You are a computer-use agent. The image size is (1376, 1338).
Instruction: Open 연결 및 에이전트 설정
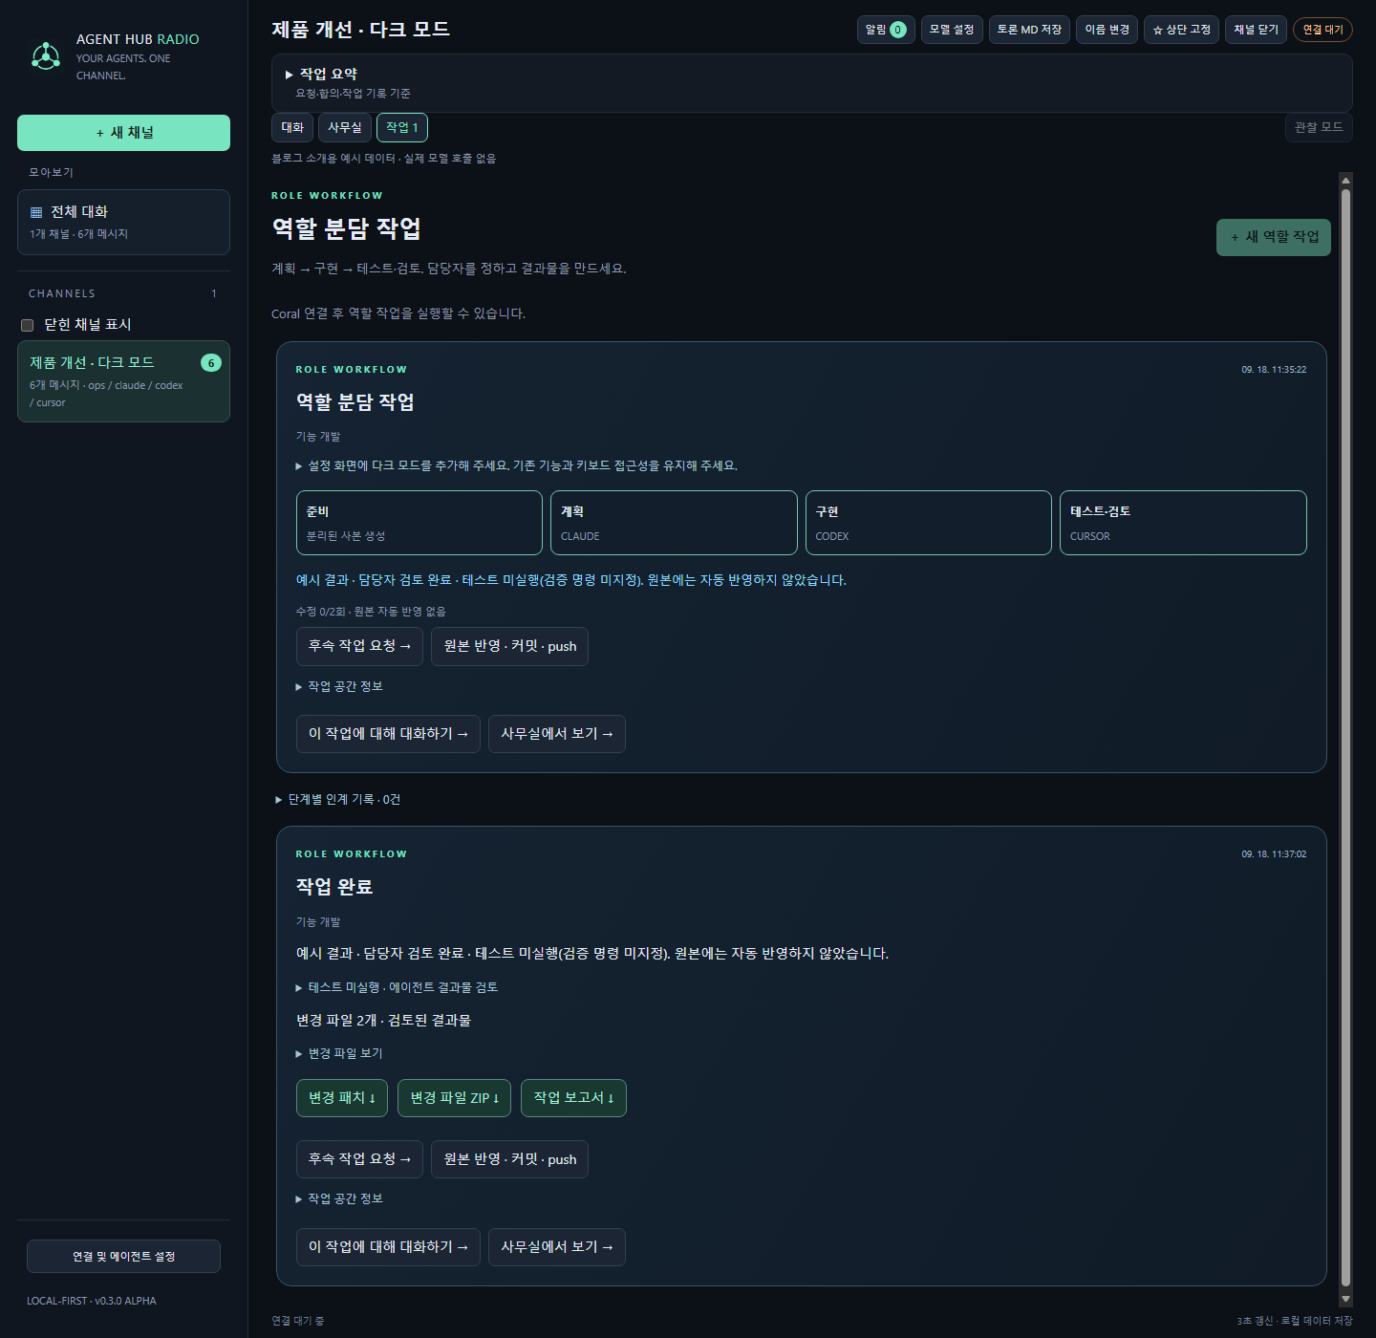point(123,1256)
